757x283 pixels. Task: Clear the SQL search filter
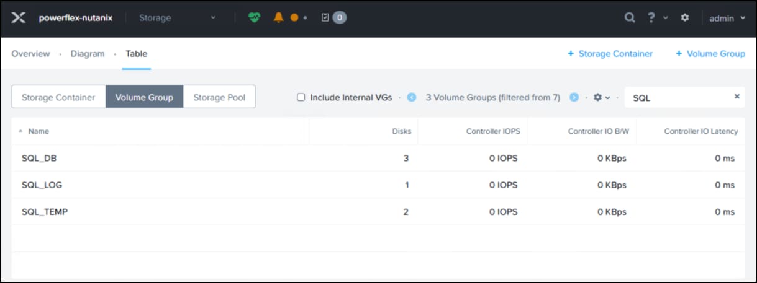[x=737, y=97]
